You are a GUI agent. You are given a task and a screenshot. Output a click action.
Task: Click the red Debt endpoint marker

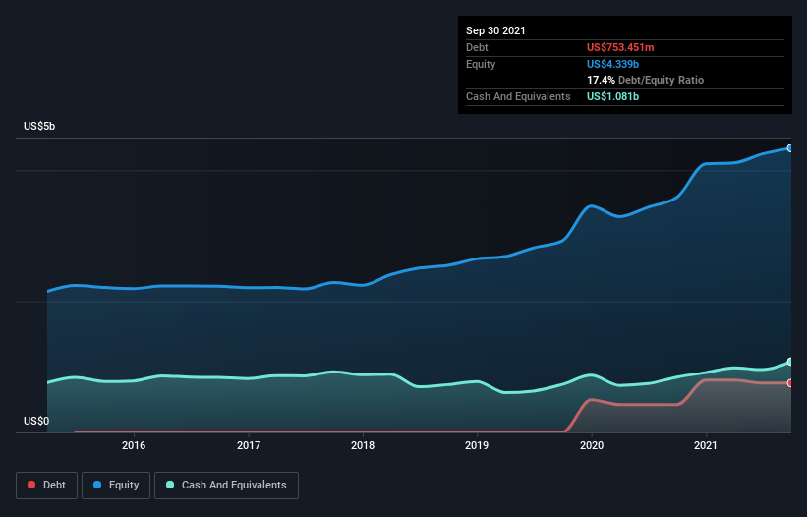[790, 382]
